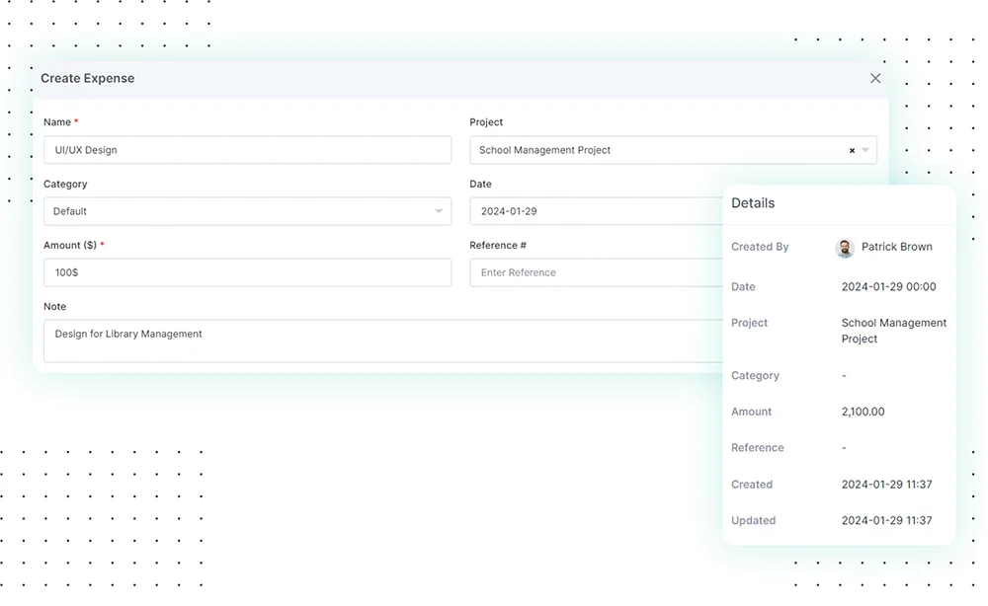
Task: Select the 2,100.00 amount value in Details
Action: click(x=862, y=412)
